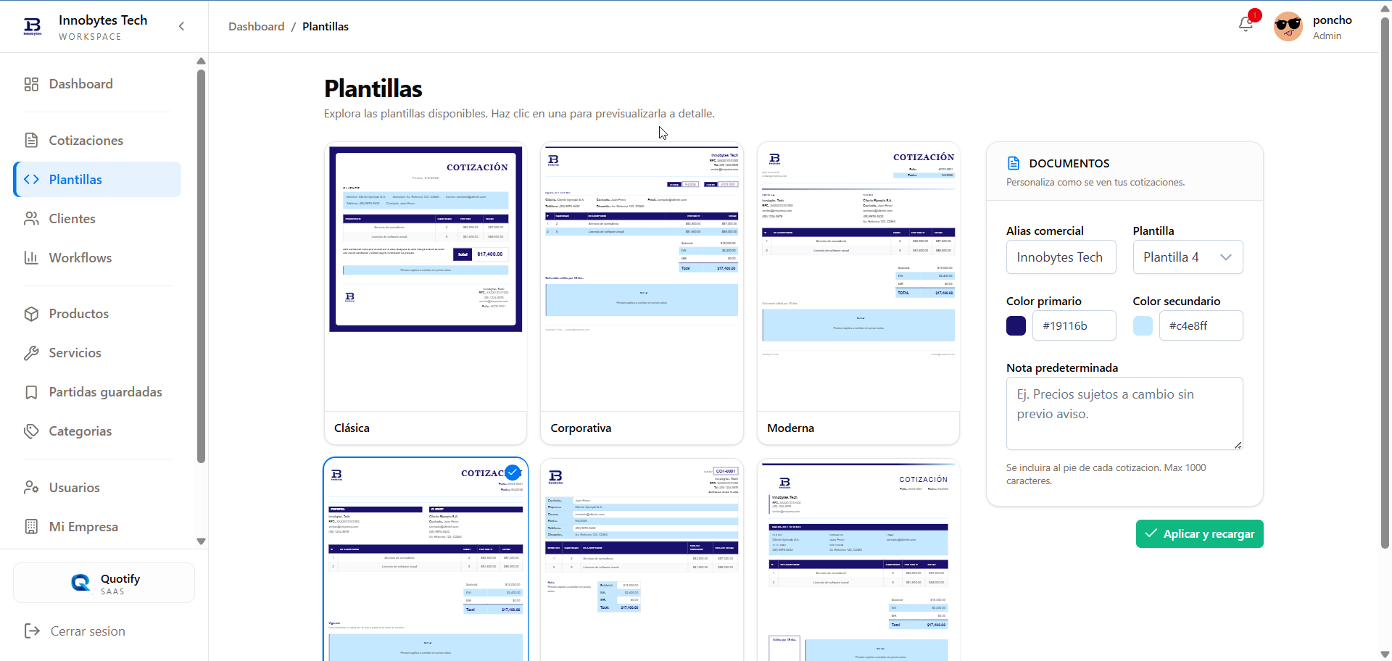Image resolution: width=1392 pixels, height=661 pixels.
Task: Navigate to Productos
Action: click(97, 314)
